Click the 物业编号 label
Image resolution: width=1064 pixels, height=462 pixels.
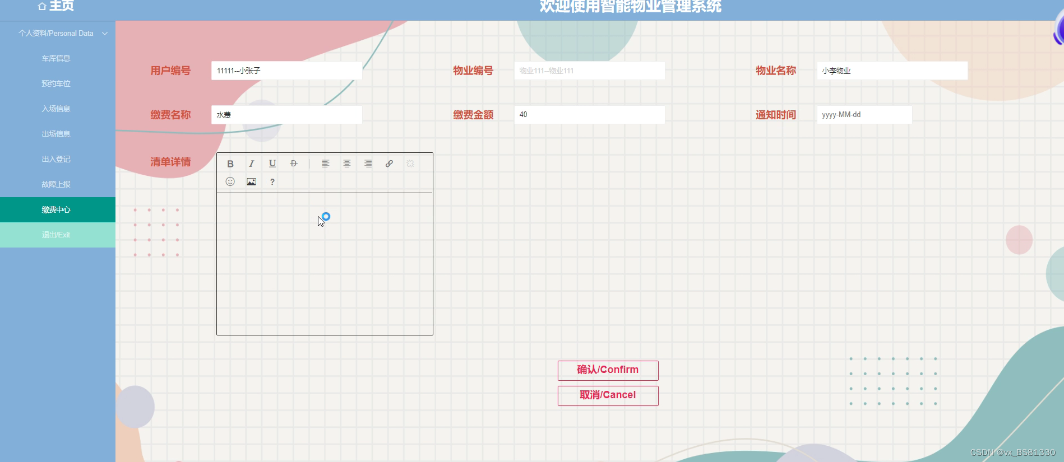coord(473,71)
